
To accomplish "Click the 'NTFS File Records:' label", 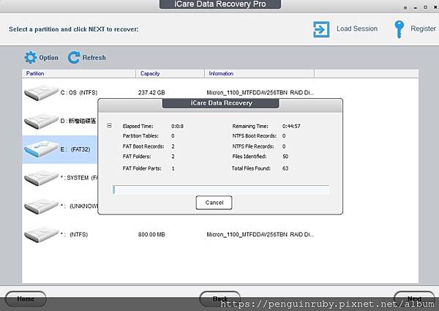I will (253, 146).
